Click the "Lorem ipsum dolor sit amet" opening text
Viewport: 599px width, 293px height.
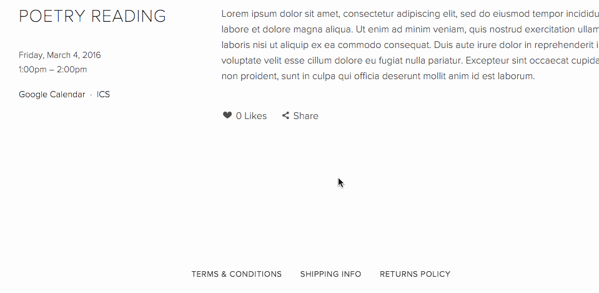click(280, 13)
